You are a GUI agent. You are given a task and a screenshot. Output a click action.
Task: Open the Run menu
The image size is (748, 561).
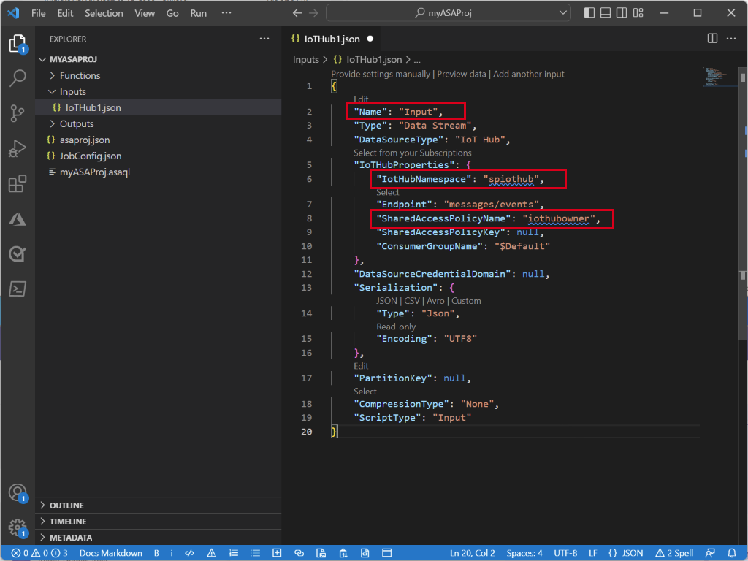198,13
